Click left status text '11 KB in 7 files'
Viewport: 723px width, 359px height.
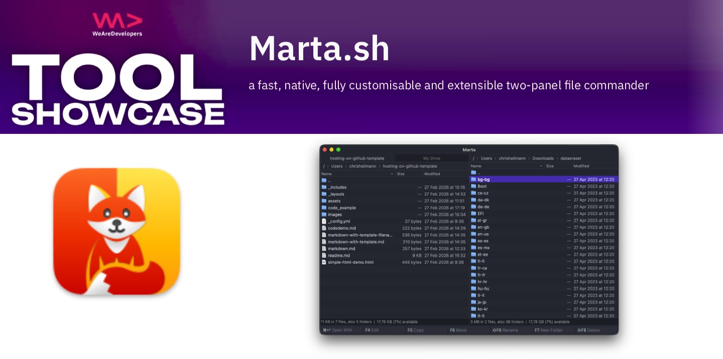pyautogui.click(x=334, y=322)
